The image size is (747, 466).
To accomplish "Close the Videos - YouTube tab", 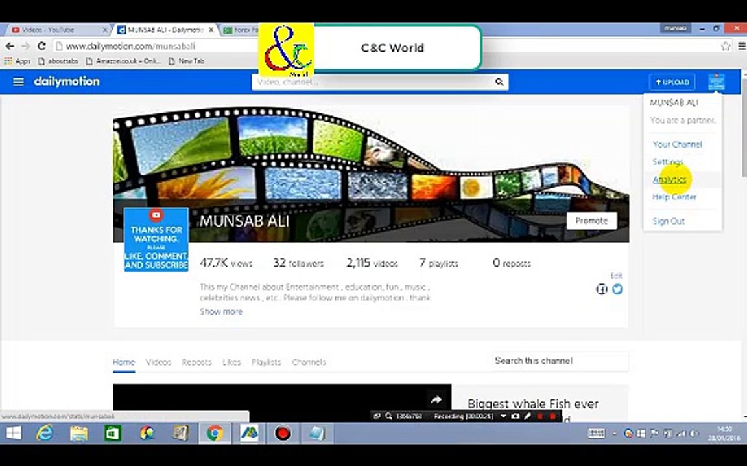I will point(105,30).
